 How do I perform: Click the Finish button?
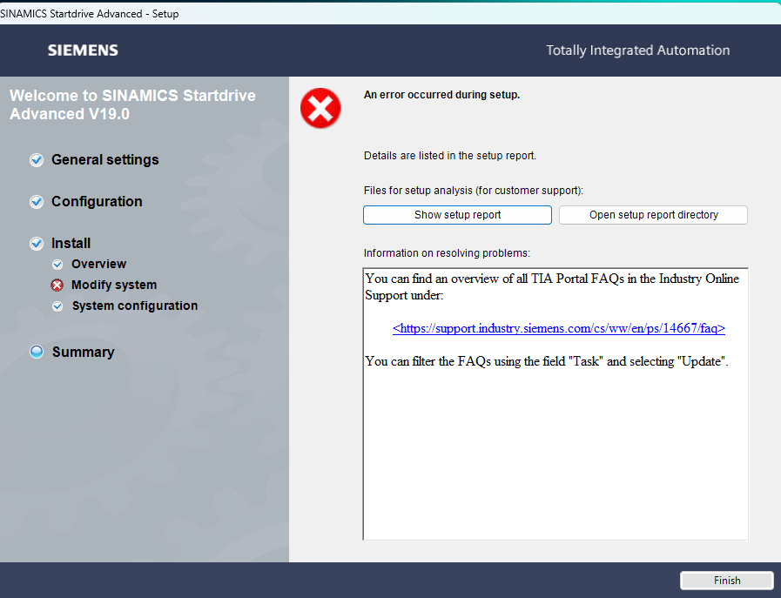coord(727,581)
